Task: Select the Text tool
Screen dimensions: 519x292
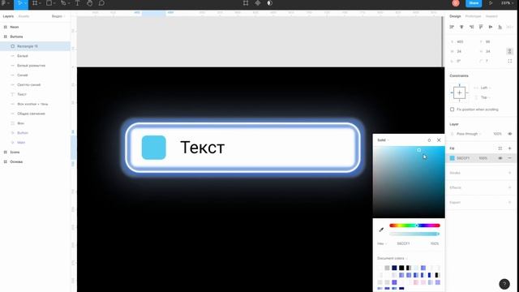Action: pos(77,3)
